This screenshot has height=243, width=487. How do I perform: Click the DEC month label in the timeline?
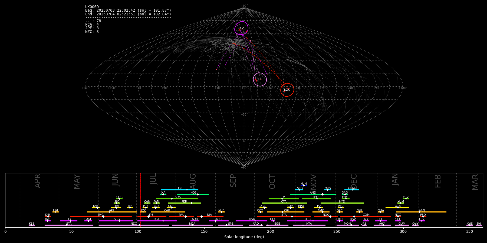click(354, 181)
